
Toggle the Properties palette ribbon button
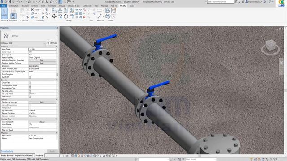pyautogui.click(x=13, y=16)
